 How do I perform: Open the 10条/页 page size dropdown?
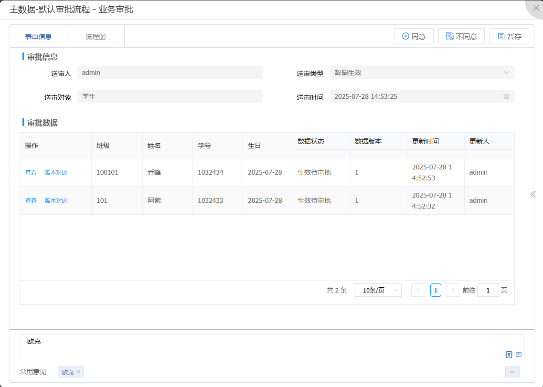click(377, 290)
